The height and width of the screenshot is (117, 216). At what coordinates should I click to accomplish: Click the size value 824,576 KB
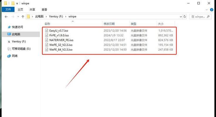pos(166,40)
